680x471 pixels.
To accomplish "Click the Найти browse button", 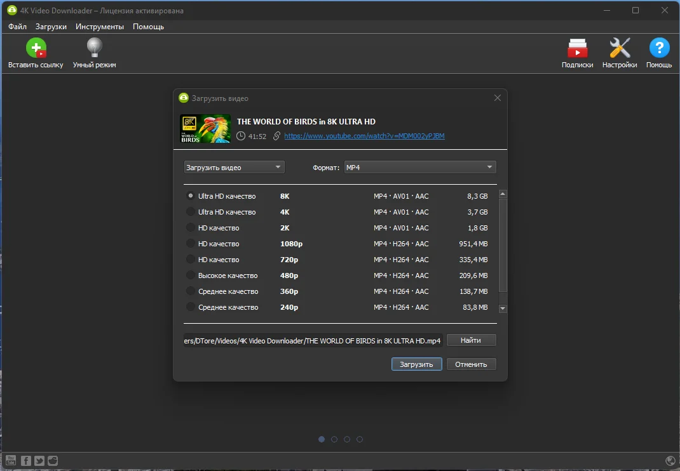I will point(471,340).
